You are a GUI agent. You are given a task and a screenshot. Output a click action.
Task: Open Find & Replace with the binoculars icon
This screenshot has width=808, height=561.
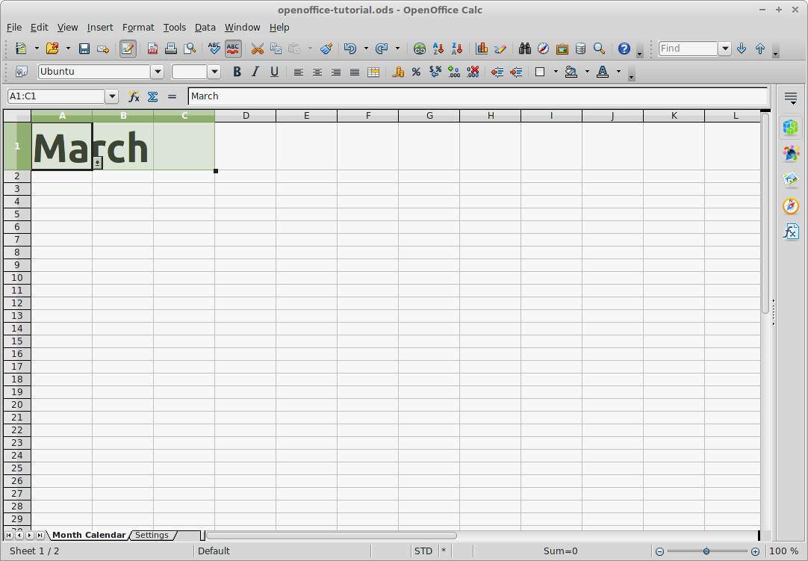525,49
